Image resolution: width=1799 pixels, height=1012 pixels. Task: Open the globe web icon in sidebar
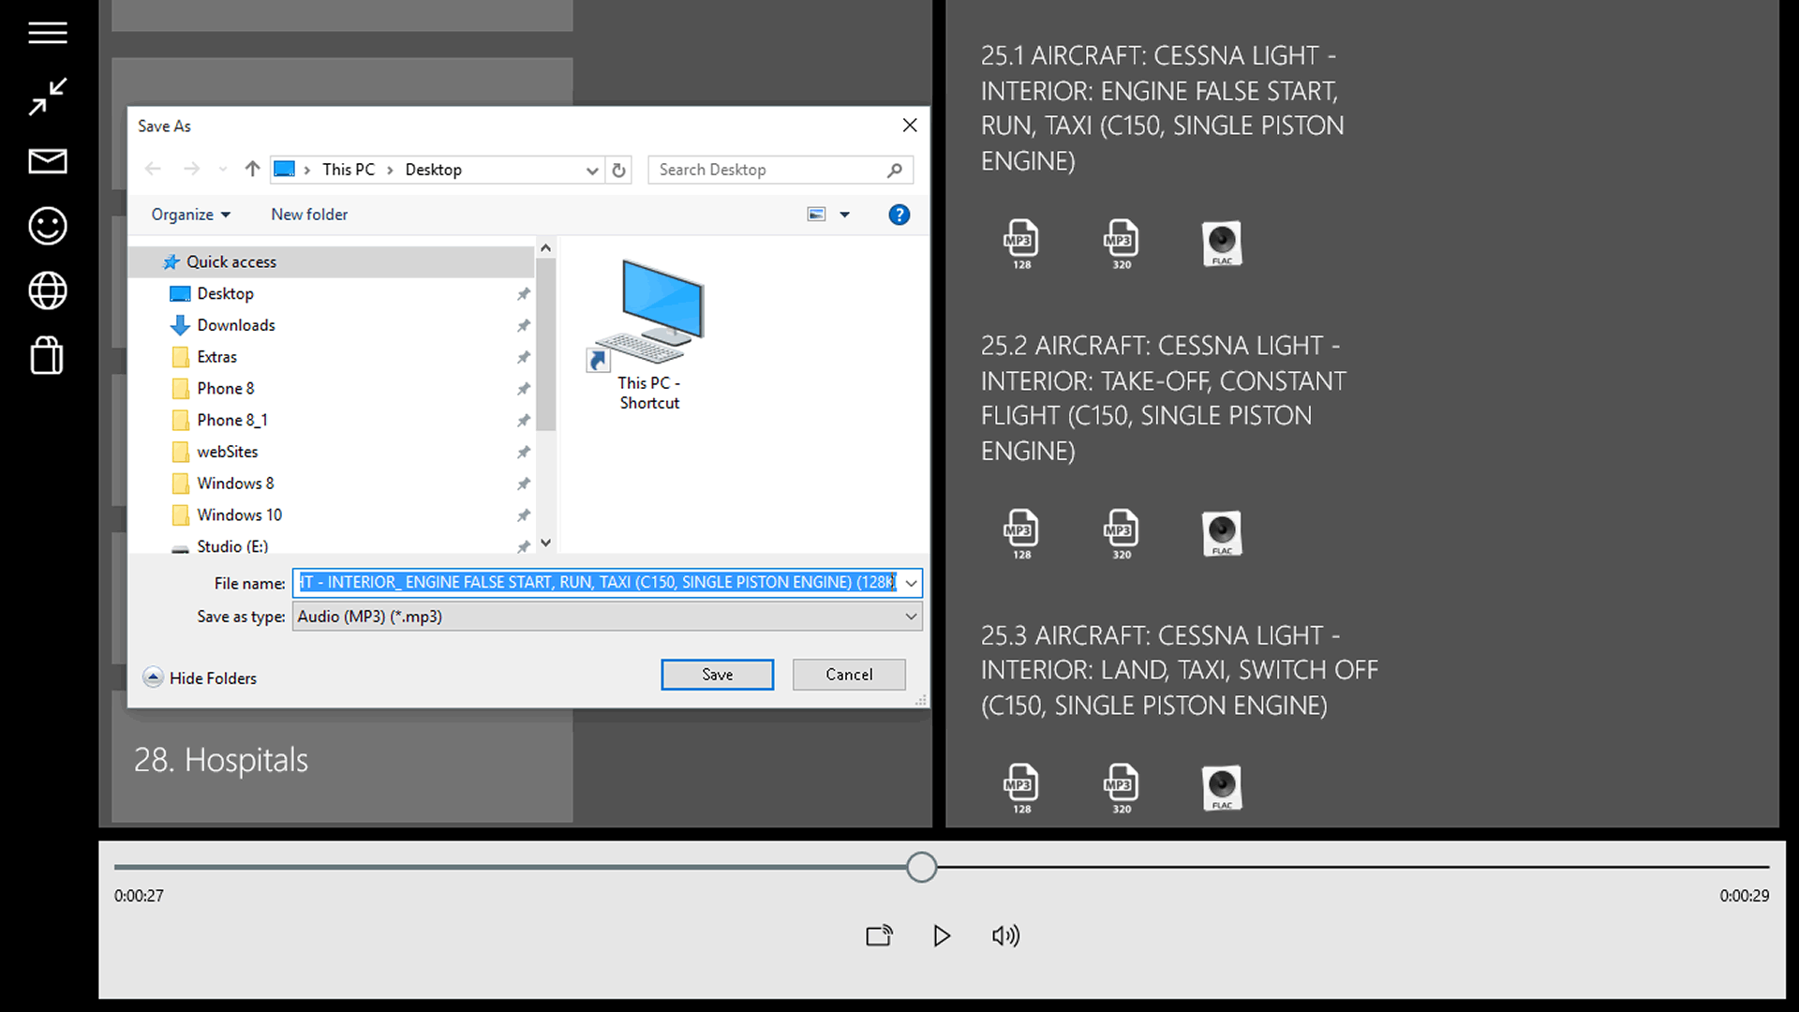(x=47, y=290)
